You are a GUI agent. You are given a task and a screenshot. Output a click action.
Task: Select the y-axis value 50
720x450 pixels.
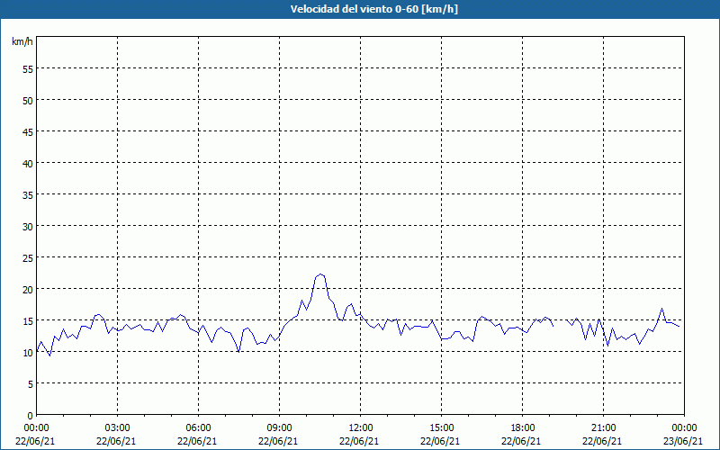click(x=28, y=101)
